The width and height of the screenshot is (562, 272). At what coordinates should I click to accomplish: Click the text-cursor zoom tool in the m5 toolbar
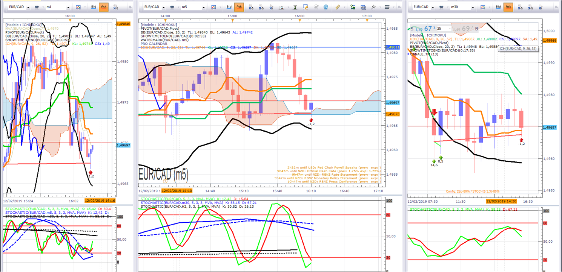282,7
